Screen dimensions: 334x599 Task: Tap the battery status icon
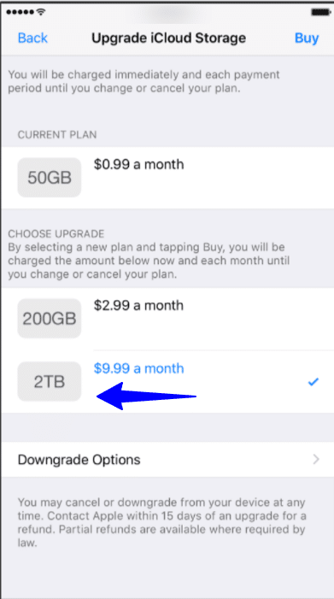pyautogui.click(x=320, y=12)
